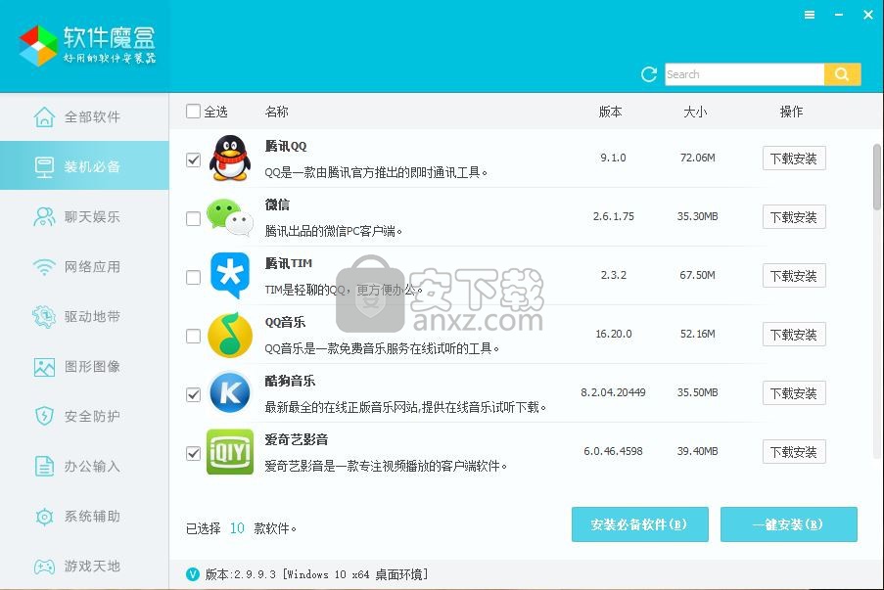Click the picture icon for 图形图像

[44, 367]
